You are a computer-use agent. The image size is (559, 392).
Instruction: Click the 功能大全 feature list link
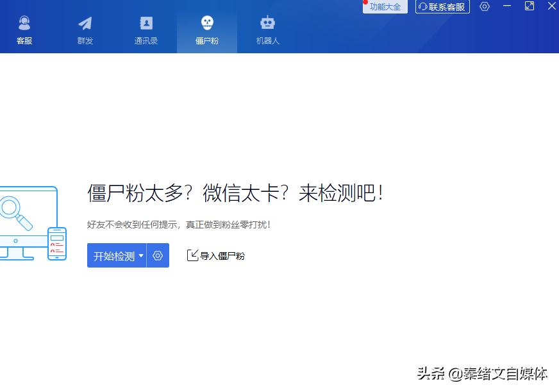[x=385, y=6]
